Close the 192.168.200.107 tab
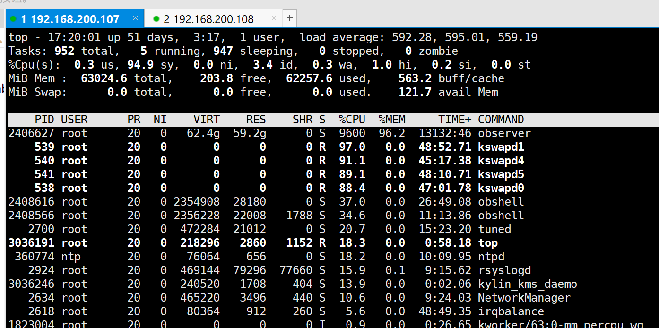The width and height of the screenshot is (659, 328). tap(135, 18)
